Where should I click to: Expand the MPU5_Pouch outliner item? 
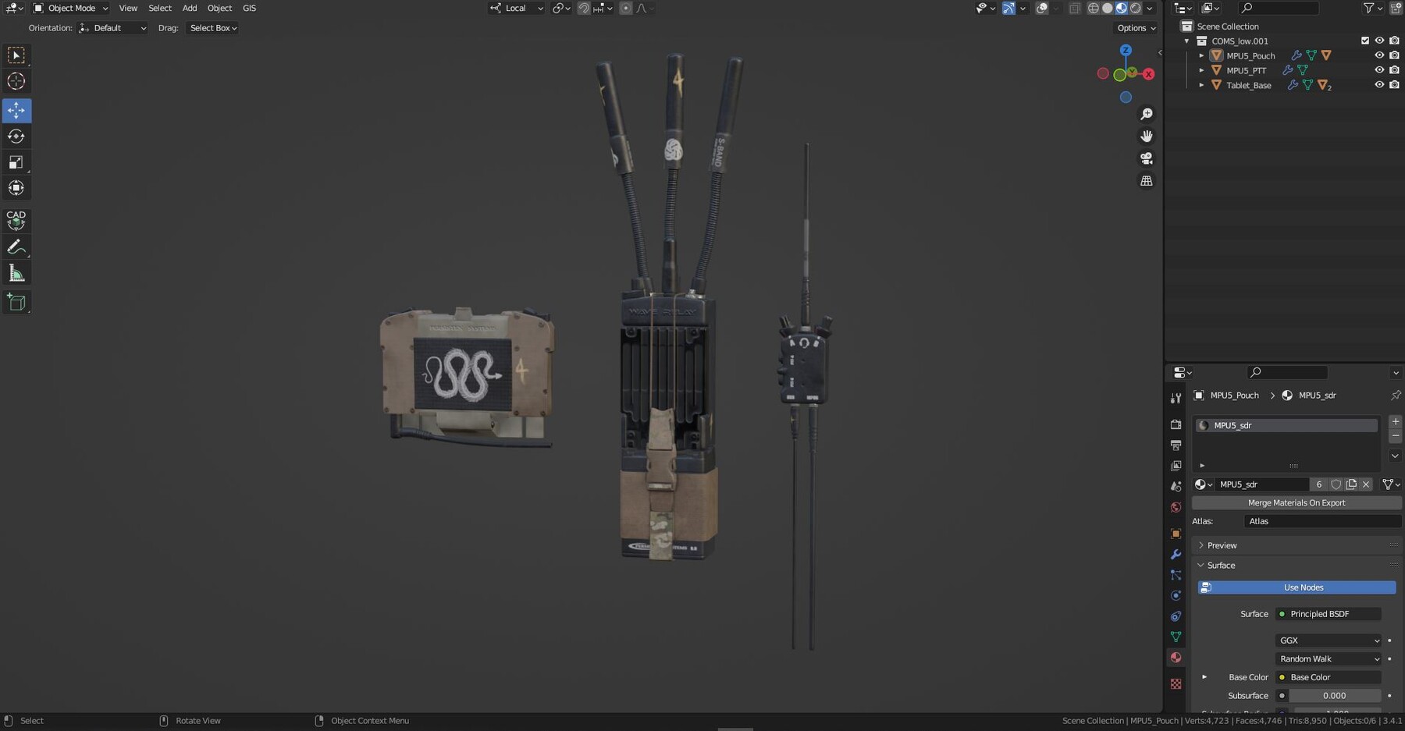(x=1203, y=55)
